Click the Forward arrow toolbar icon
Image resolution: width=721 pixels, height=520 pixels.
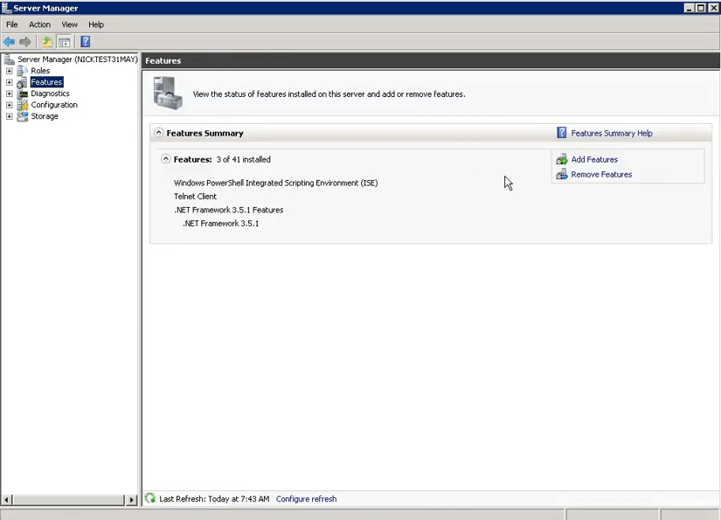25,42
